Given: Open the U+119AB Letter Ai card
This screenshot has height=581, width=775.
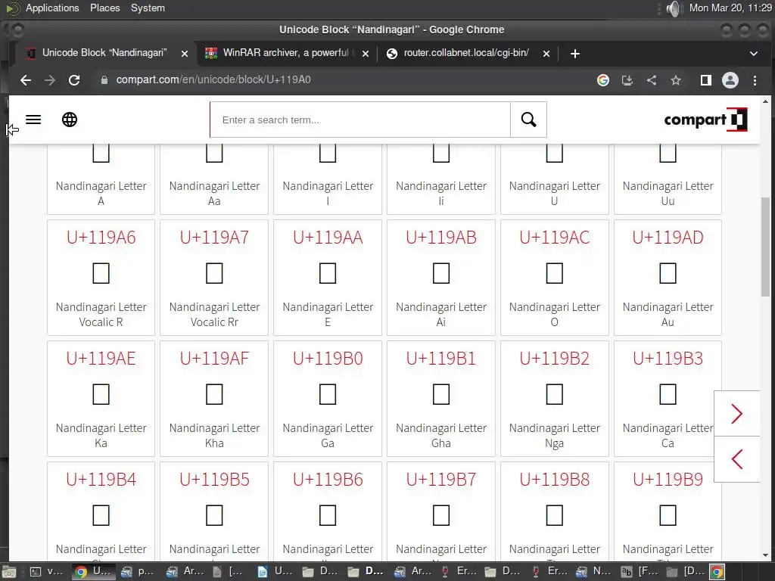Looking at the screenshot, I should pos(441,278).
